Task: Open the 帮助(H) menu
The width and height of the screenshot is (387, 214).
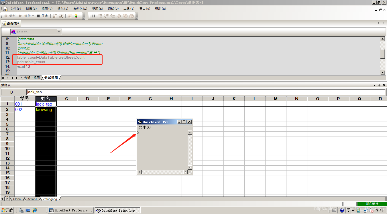Action: coord(160,9)
